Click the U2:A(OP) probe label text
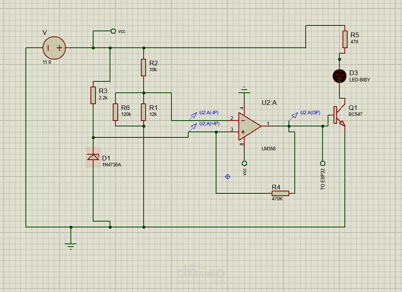The height and width of the screenshot is (292, 402). tap(310, 113)
